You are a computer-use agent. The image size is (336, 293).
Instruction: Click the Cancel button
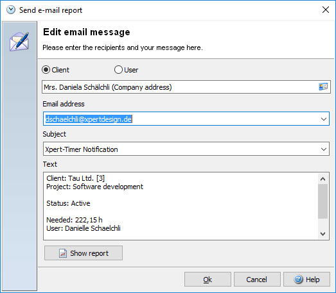coord(257,279)
